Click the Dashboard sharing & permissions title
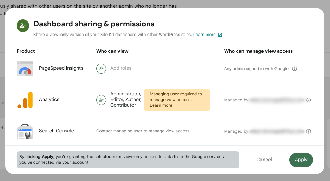 point(94,24)
